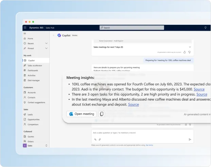Open Pinned in sidebar
Screen dimensions: 211x167
pyautogui.click(x=31, y=48)
